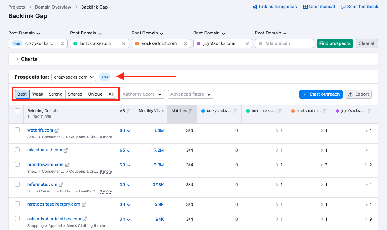This screenshot has height=230, width=387.
Task: Tick the checkbox for refermate.com
Action: click(x=17, y=184)
